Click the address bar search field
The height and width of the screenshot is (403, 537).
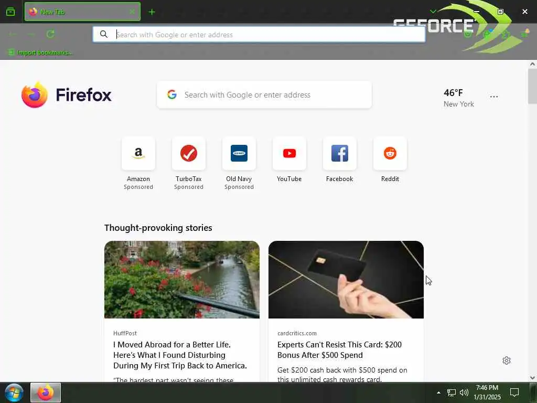[259, 34]
